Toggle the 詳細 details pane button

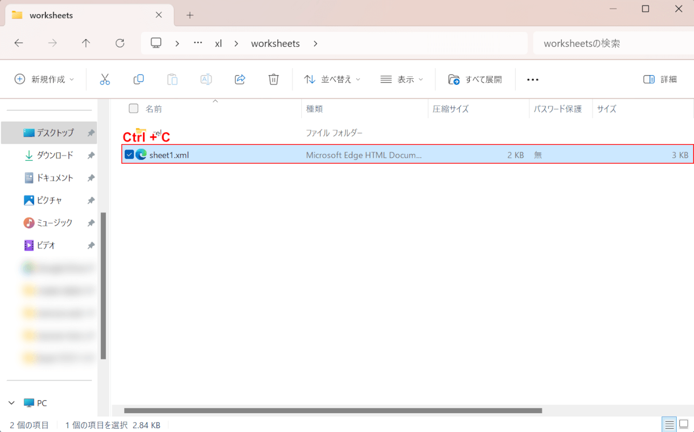(660, 79)
